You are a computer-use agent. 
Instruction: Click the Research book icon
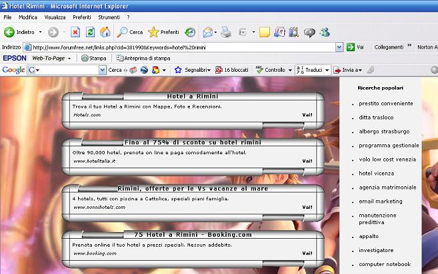click(293, 33)
